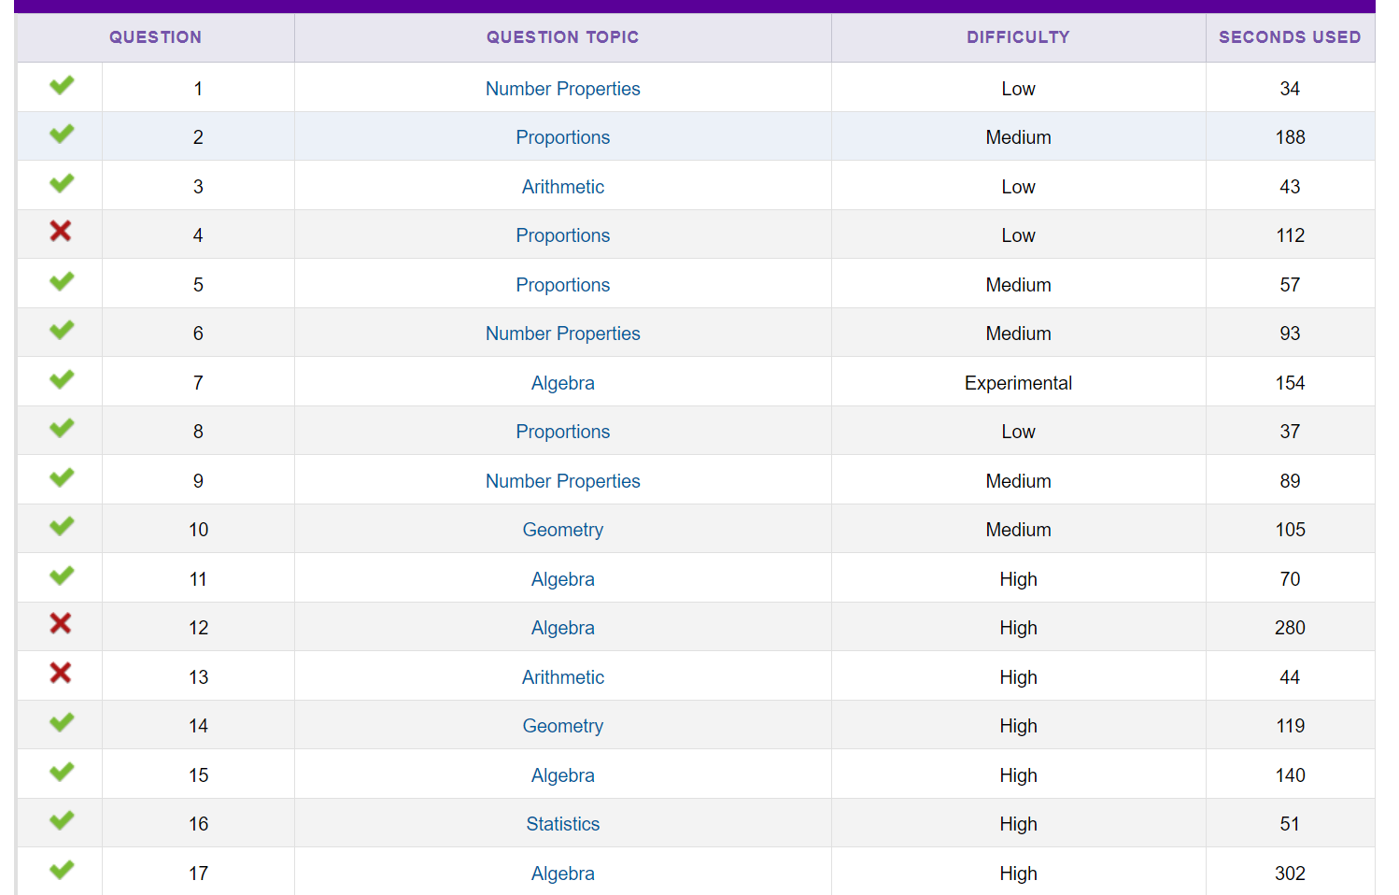The width and height of the screenshot is (1399, 895).
Task: Click the red X icon for question 4
Action: pyautogui.click(x=61, y=231)
